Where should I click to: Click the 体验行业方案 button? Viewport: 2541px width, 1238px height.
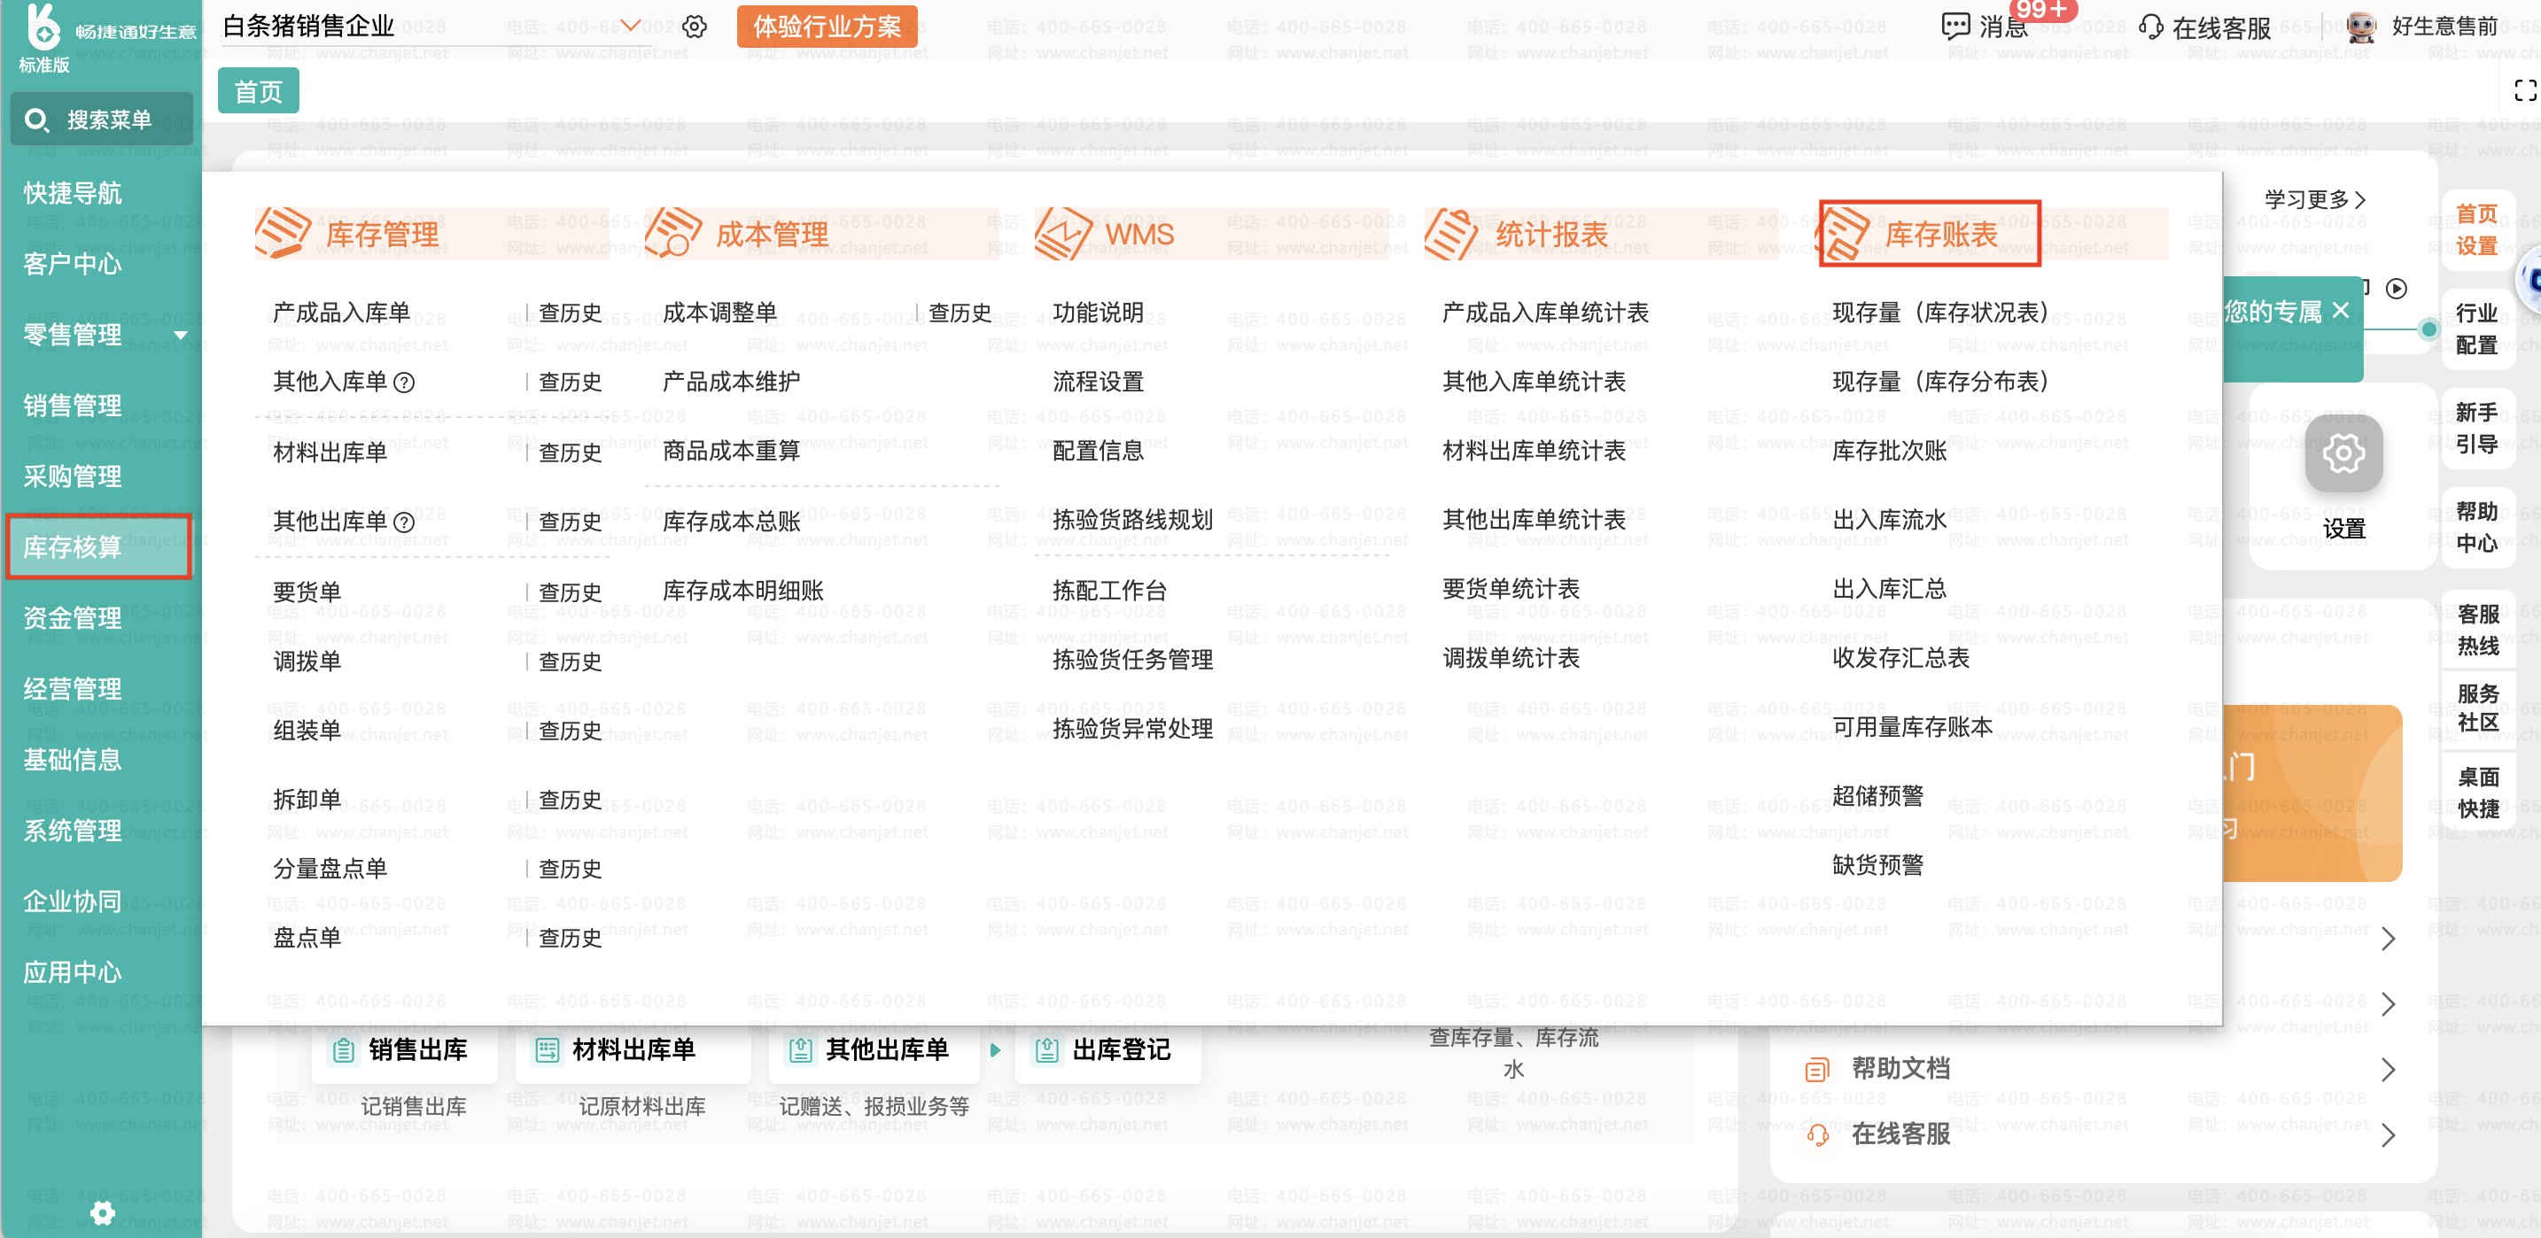coord(827,27)
